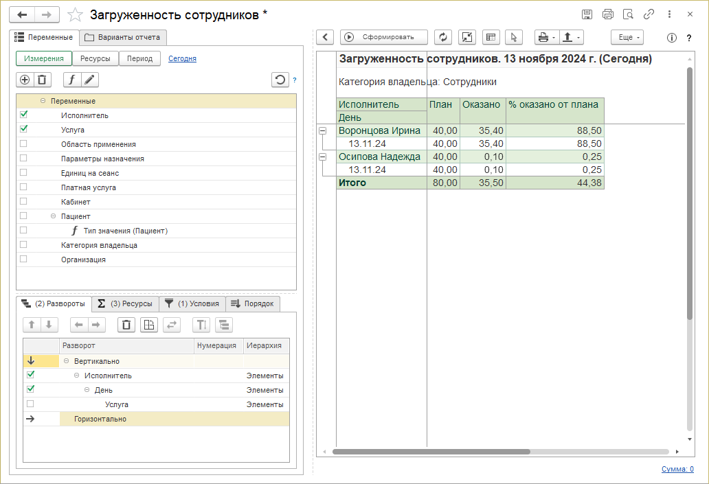Click the save report icon in the title bar
709x484 pixels.
(587, 14)
